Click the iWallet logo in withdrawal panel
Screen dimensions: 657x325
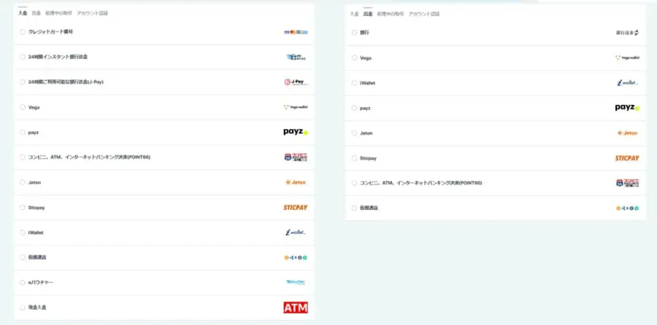(628, 83)
